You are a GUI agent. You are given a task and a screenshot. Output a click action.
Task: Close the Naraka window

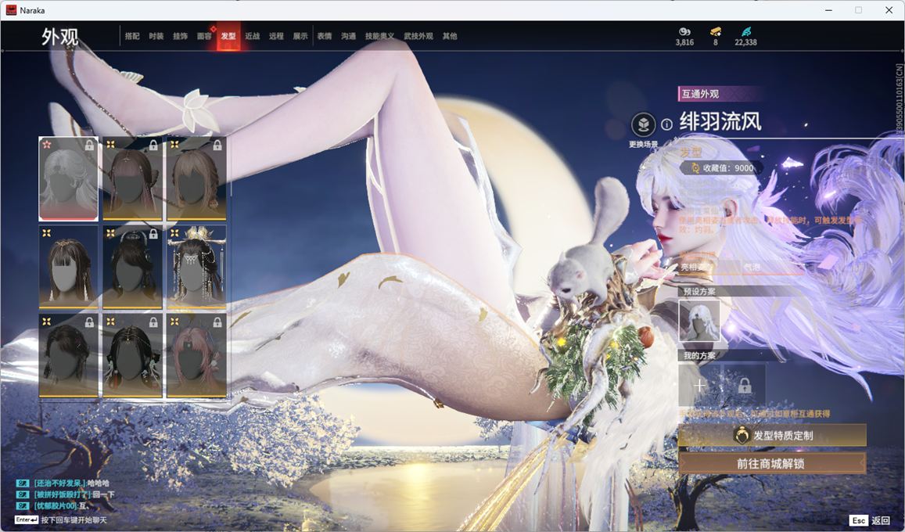889,10
